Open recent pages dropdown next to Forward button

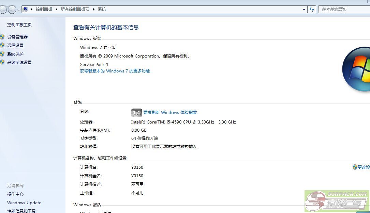(19, 10)
